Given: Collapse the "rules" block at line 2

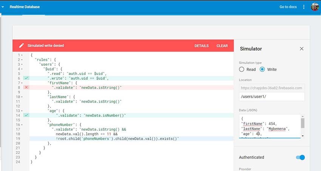Looking at the screenshot, I should pos(22,60).
